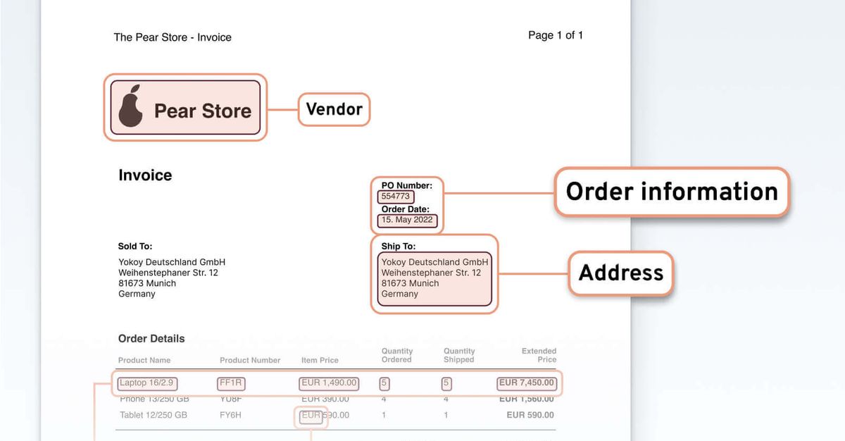Viewport: 845px width, 441px height.
Task: Select the "The Pear Store - Invoice" header
Action: click(173, 37)
